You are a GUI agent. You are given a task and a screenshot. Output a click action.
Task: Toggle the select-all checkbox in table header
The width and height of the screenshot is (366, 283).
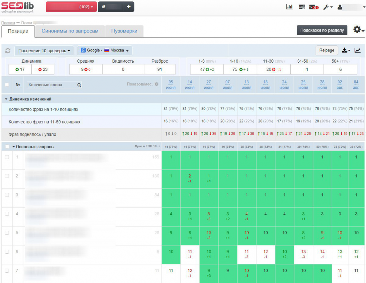(x=7, y=84)
